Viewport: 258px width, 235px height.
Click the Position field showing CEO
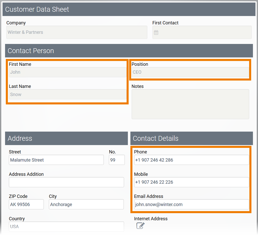point(190,72)
